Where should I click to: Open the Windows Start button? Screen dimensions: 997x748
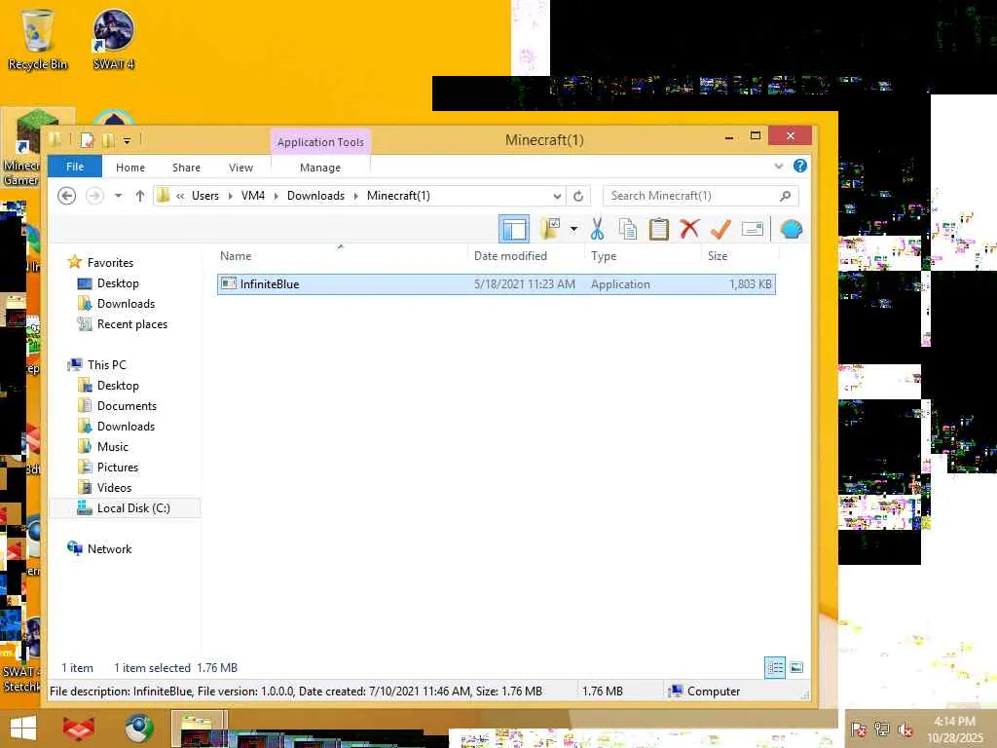23,729
